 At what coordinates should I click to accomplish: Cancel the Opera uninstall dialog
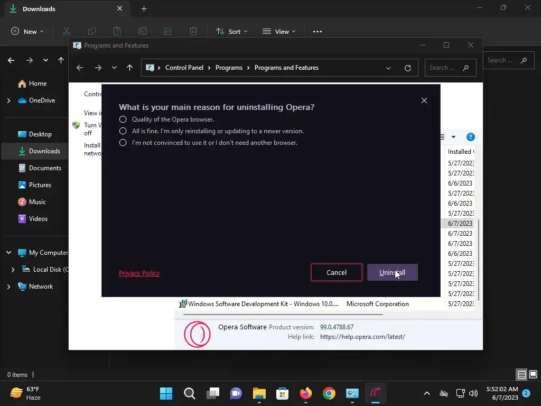(337, 272)
